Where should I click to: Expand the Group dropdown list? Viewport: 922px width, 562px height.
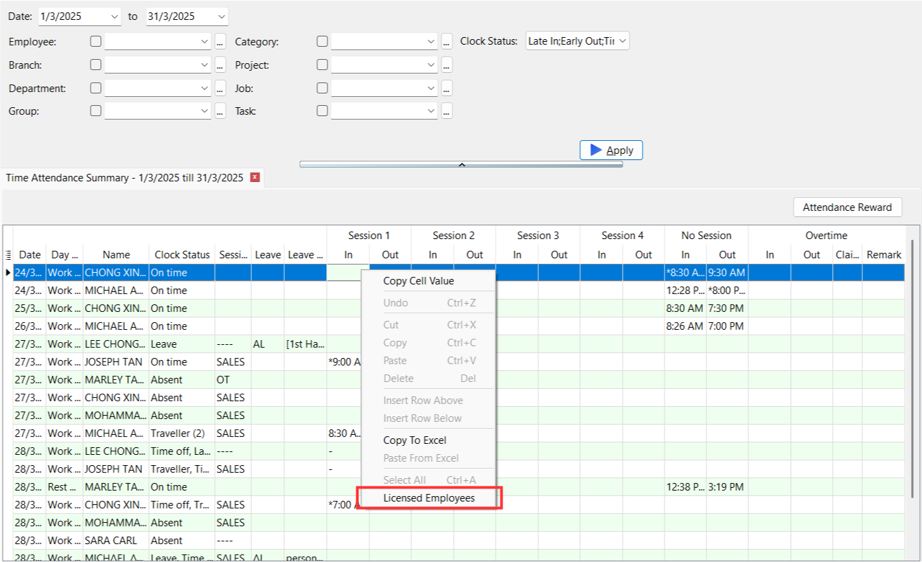click(205, 111)
